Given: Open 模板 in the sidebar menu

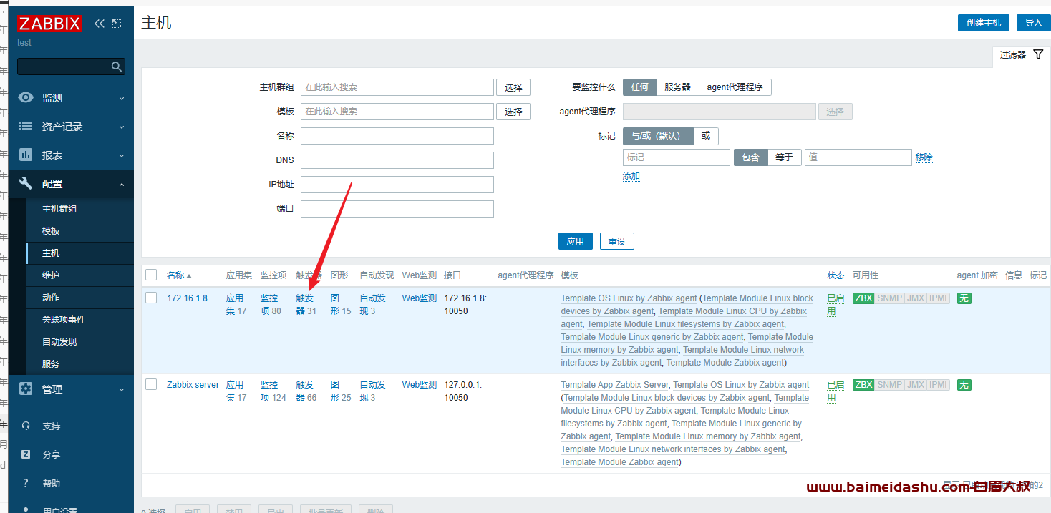Looking at the screenshot, I should click(79, 231).
